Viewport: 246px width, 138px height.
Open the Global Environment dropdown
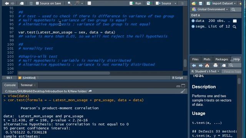[210, 9]
